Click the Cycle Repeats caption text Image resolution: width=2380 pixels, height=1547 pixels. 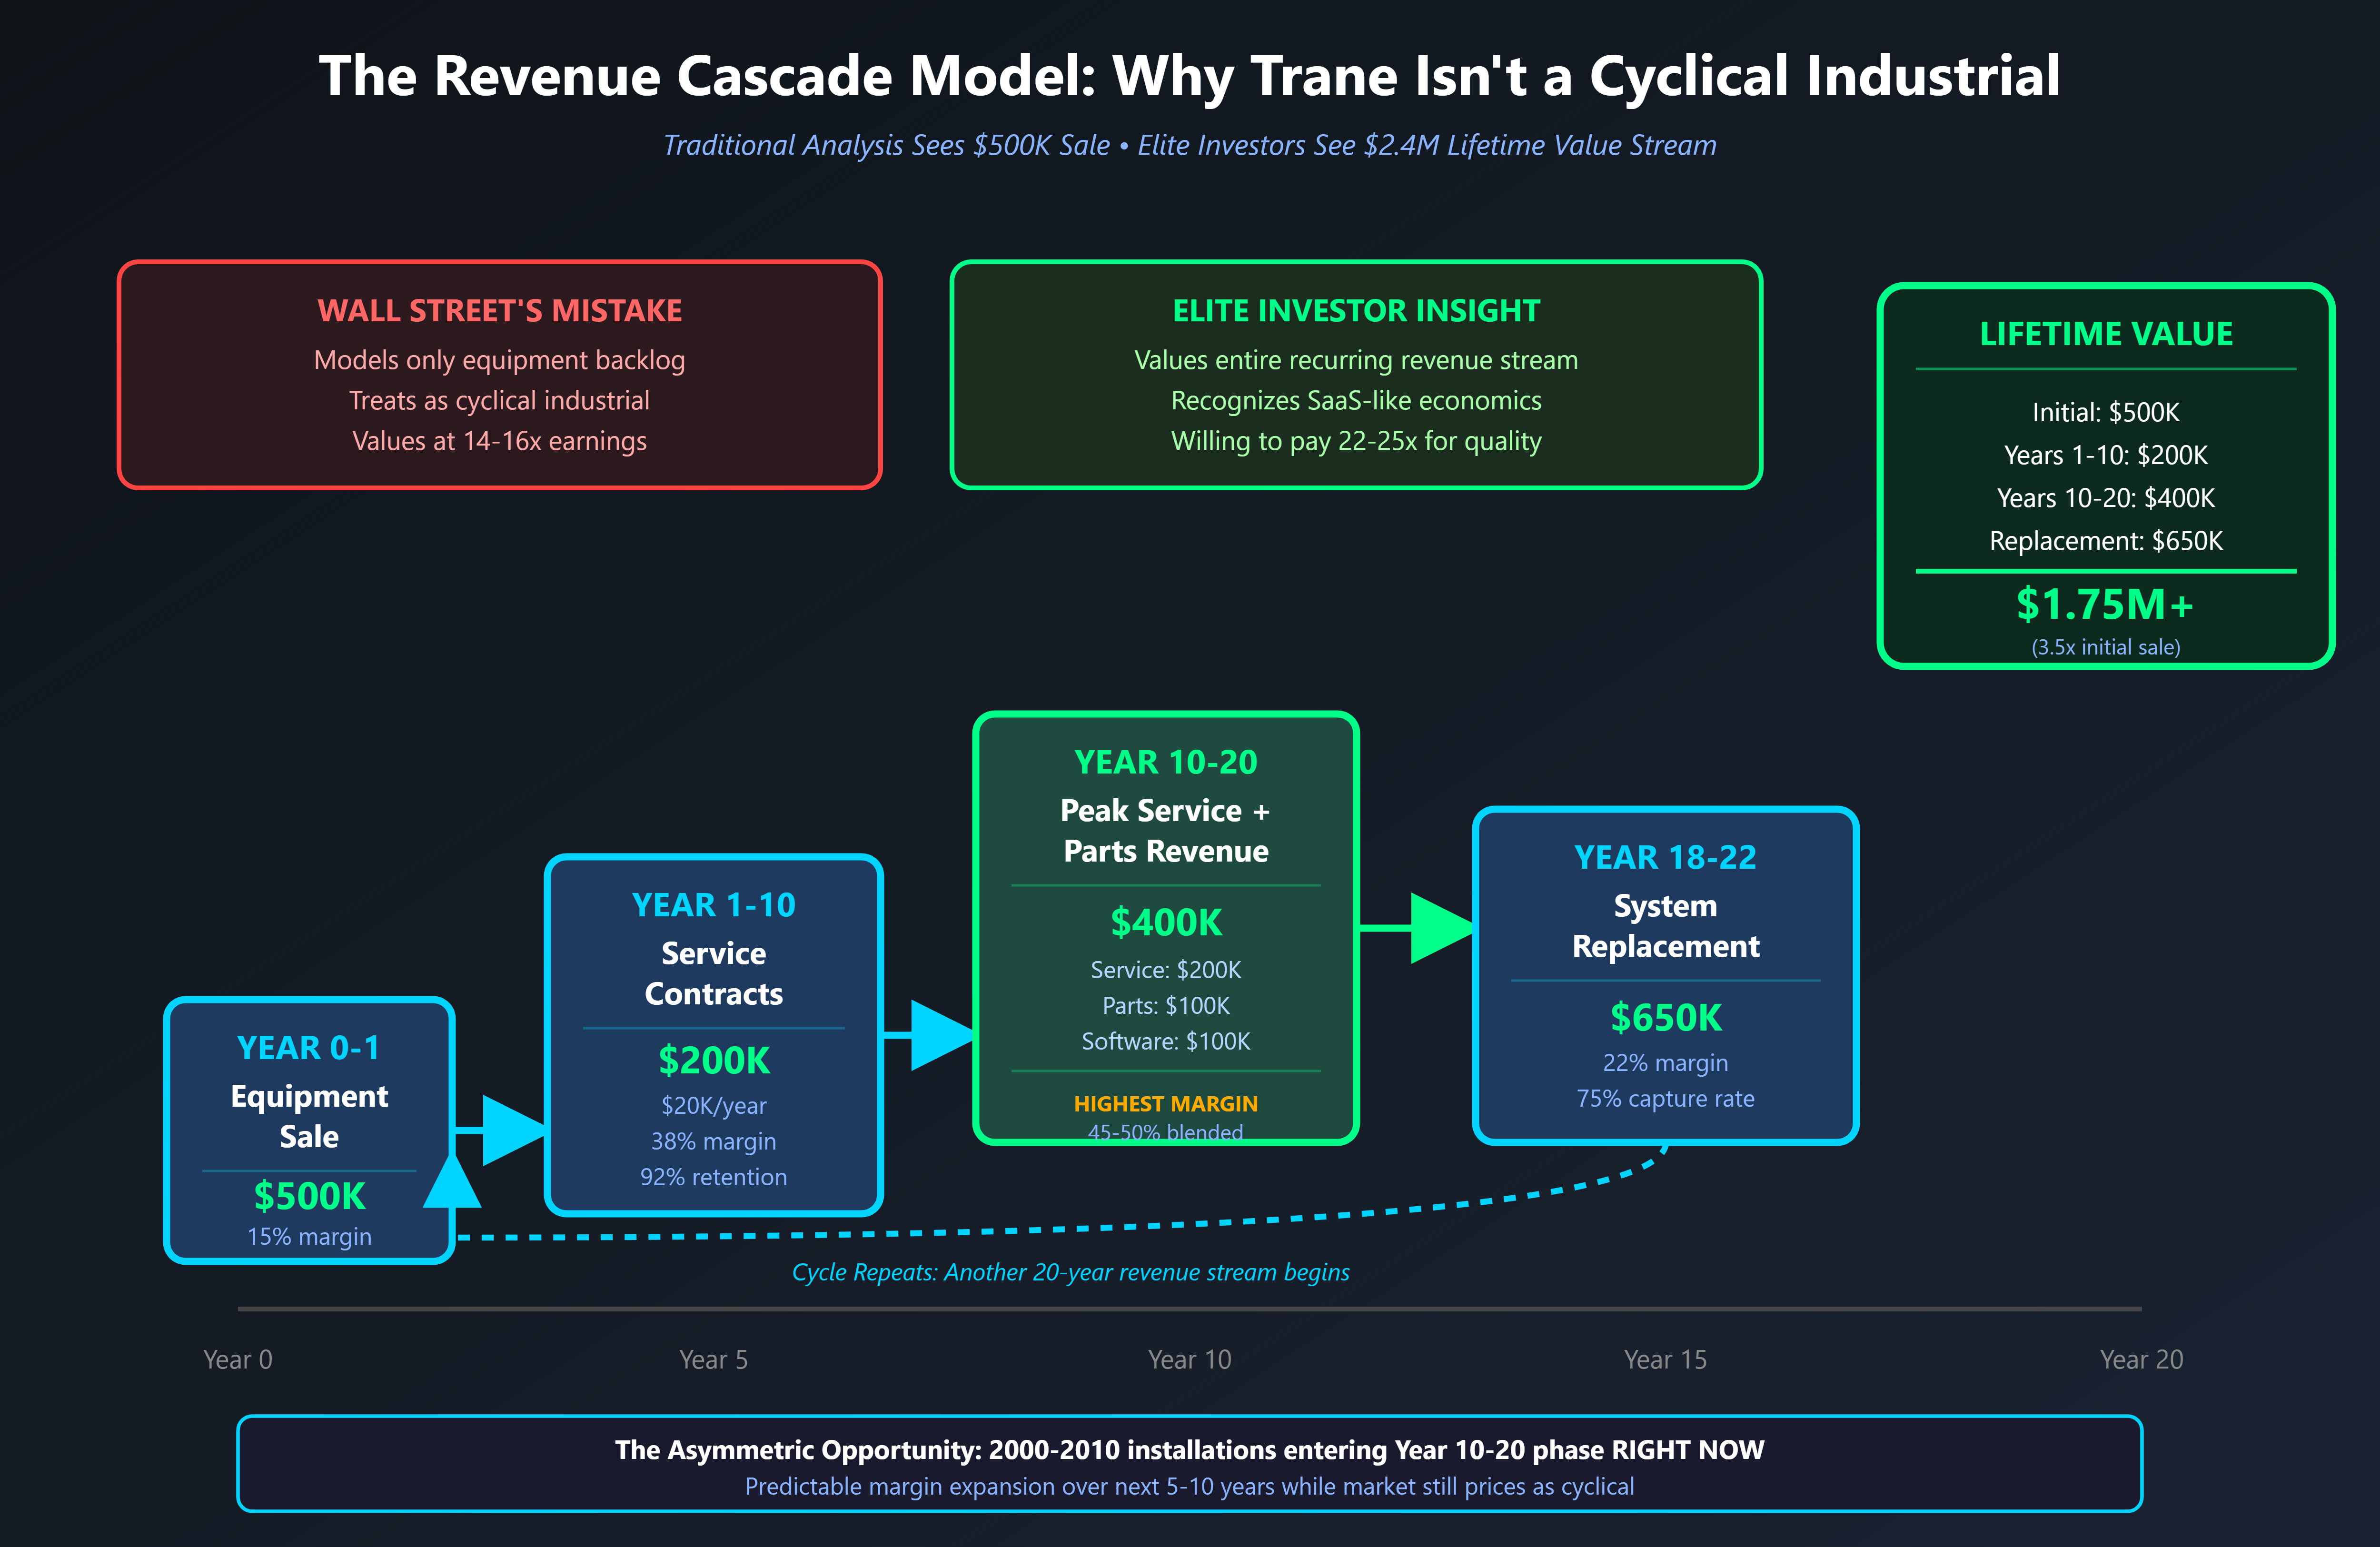[x=1070, y=1272]
